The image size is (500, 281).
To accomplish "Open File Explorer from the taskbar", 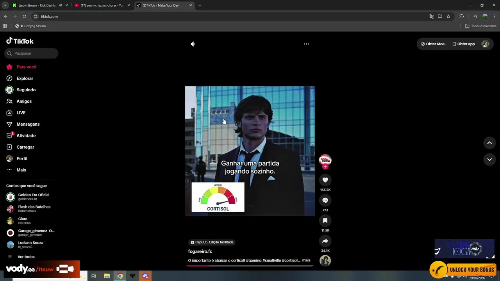I will [x=107, y=276].
